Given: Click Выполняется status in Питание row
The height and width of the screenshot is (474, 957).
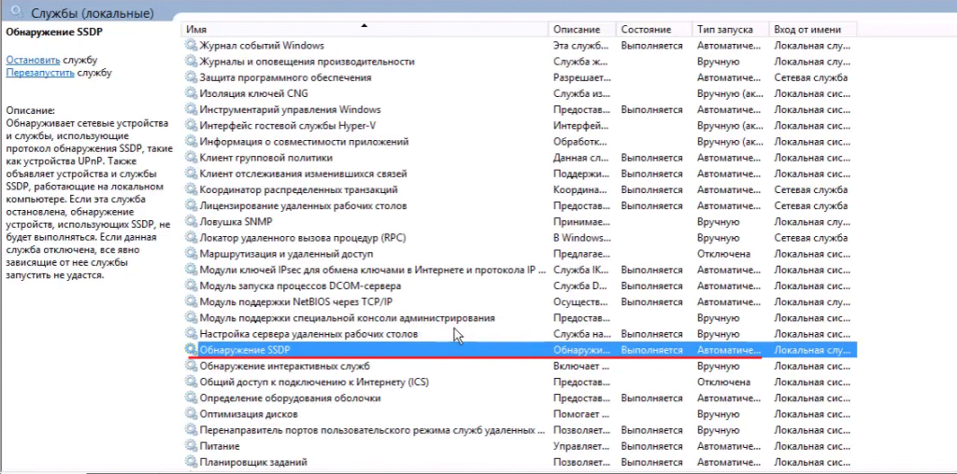Looking at the screenshot, I should click(x=651, y=446).
